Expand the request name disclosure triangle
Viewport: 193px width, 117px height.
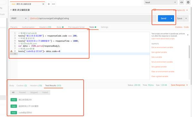coord(11,10)
